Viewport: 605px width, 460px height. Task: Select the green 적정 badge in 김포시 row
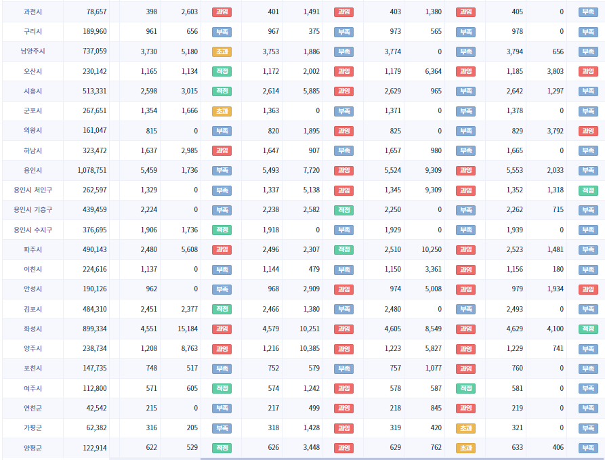[x=222, y=309]
